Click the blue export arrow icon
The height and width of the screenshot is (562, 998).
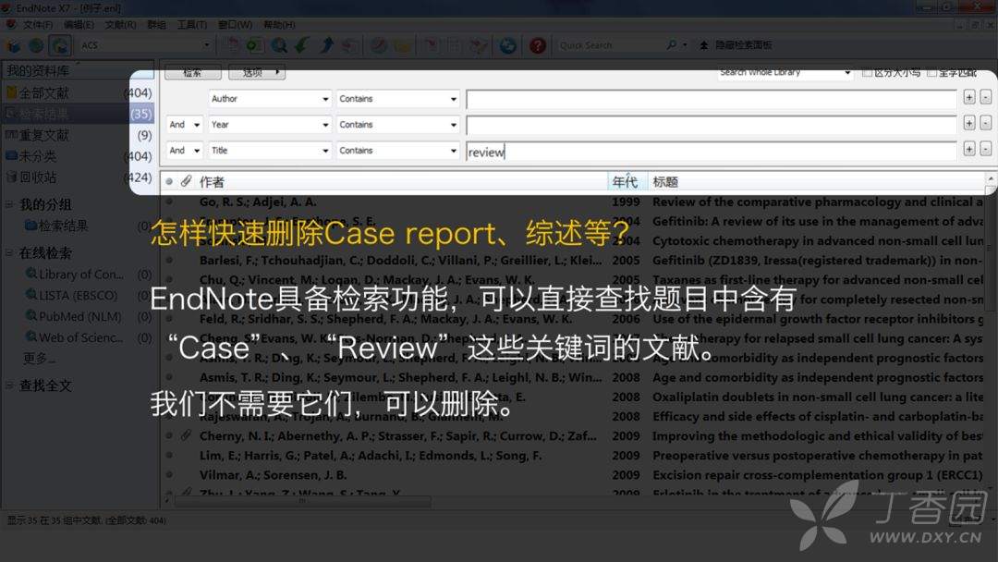pyautogui.click(x=326, y=45)
